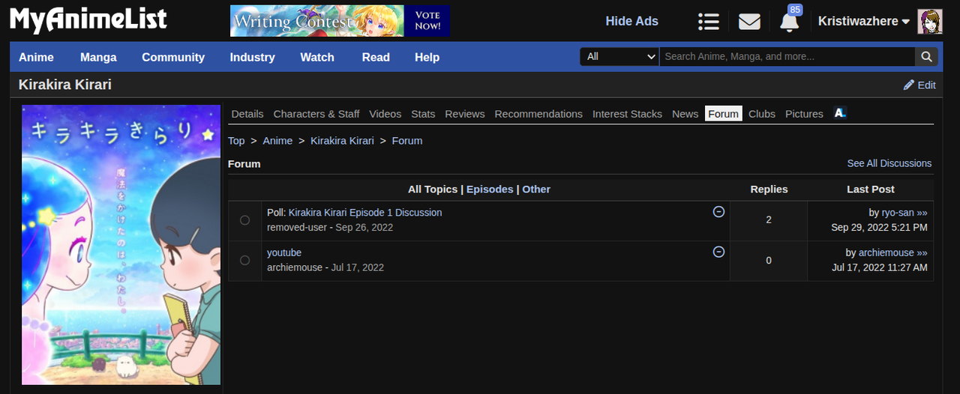The width and height of the screenshot is (960, 394).
Task: Select the status circle of youtube topic
Action: [x=244, y=260]
